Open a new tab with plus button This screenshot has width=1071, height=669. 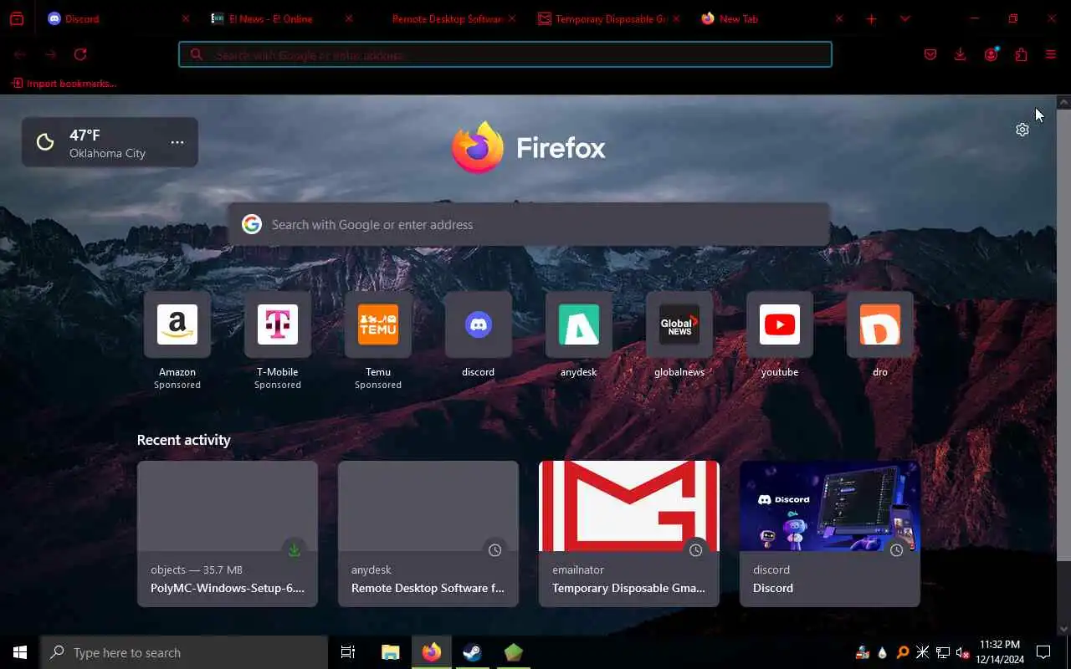point(871,18)
